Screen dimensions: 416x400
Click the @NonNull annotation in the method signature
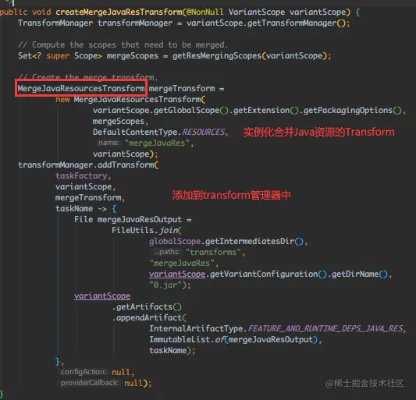point(204,12)
